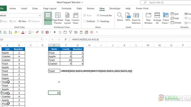Image resolution: width=191 pixels, height=107 pixels.
Task: Switch to the Home tab
Action: pyautogui.click(x=13, y=9)
